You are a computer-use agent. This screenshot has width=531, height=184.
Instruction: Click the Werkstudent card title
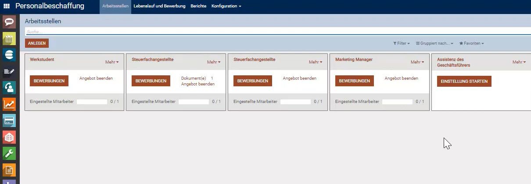(42, 60)
